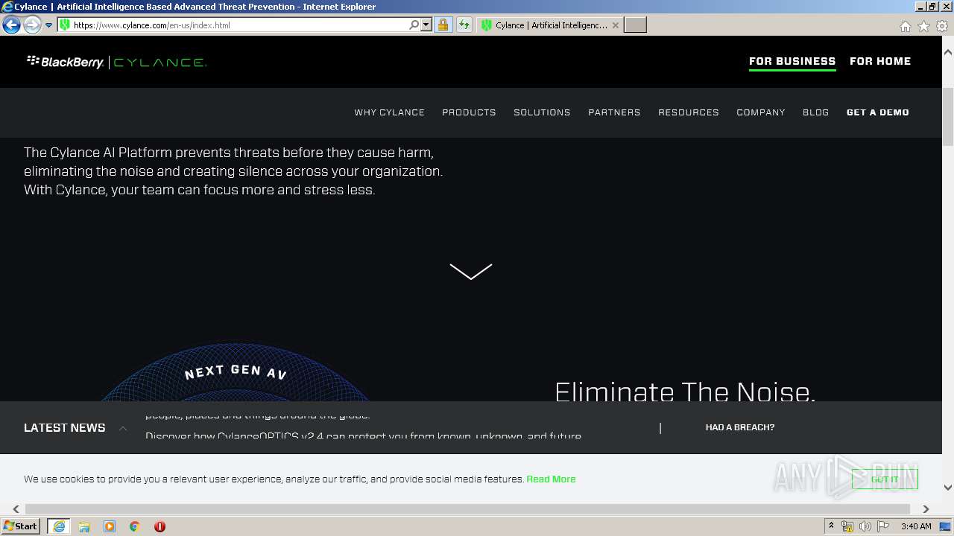Click the browser Home icon
The image size is (954, 536).
(x=905, y=26)
